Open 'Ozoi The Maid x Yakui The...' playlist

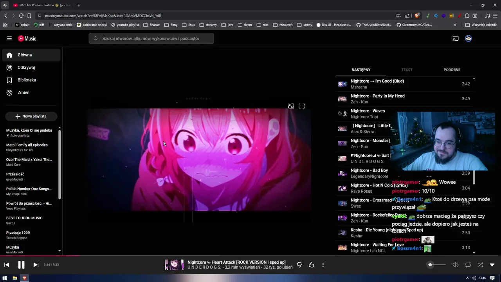pos(30,162)
